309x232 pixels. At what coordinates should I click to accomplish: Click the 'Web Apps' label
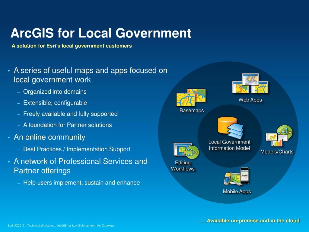[x=250, y=100]
